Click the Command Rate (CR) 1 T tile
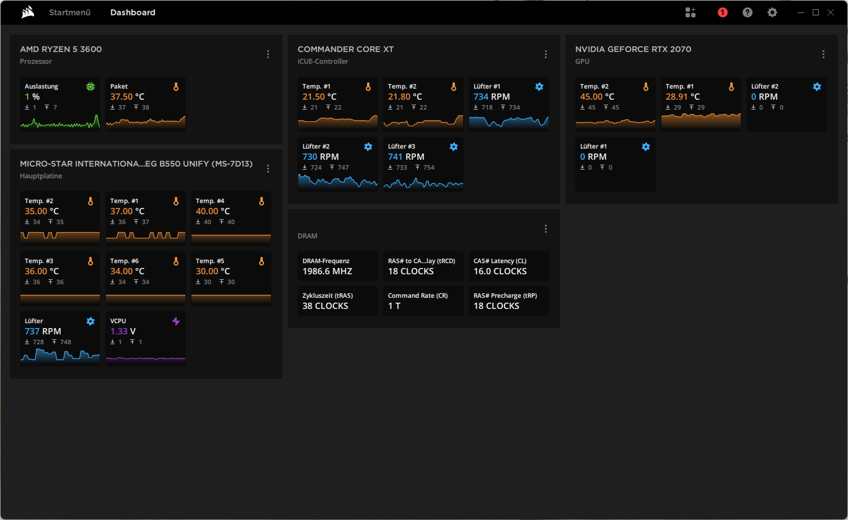This screenshot has width=848, height=520. coord(423,301)
